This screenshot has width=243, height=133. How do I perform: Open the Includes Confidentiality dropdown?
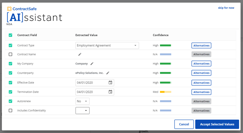82,110
